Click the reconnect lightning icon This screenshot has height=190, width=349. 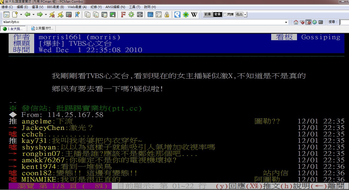pyautogui.click(x=61, y=15)
